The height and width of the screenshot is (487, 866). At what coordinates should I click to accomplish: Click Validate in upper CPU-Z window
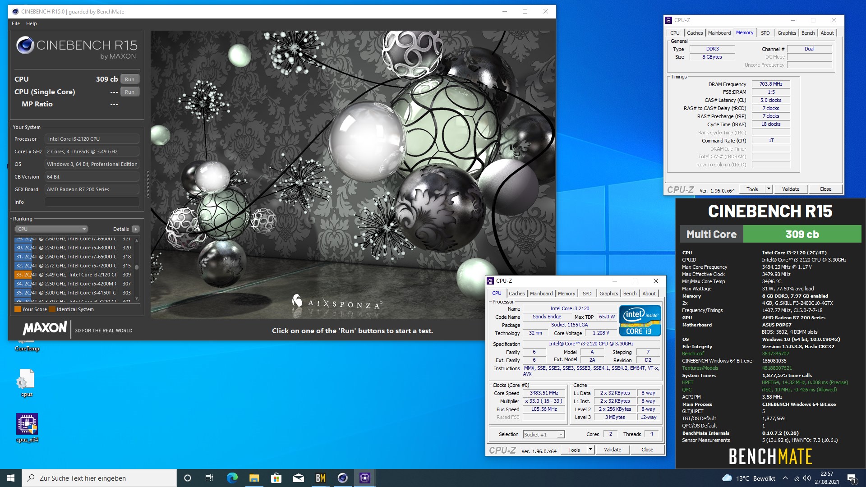pos(791,189)
